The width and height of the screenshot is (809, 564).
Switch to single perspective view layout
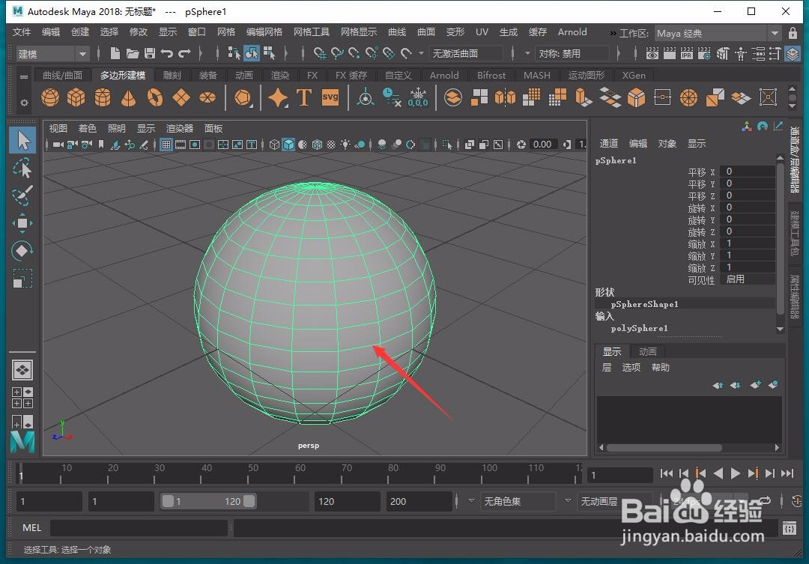[22, 370]
